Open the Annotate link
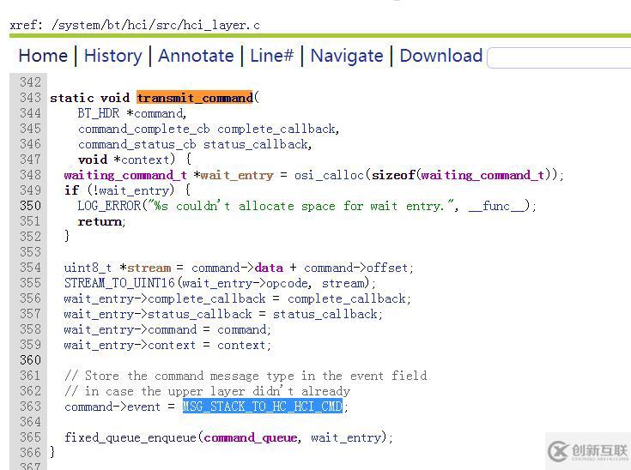Image resolution: width=631 pixels, height=470 pixels. pyautogui.click(x=196, y=56)
